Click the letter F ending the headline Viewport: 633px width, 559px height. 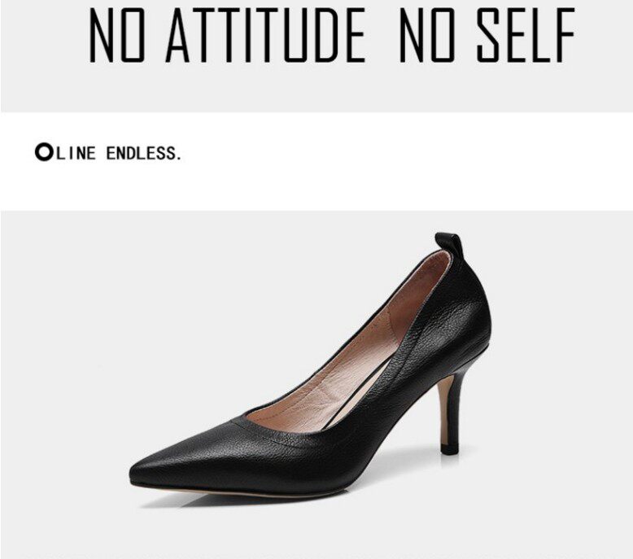click(x=564, y=36)
